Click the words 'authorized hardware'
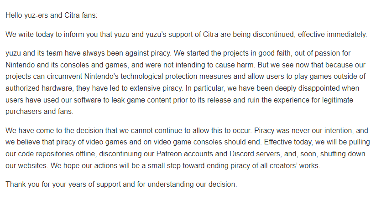Image resolution: width=376 pixels, height=200 pixels. point(39,88)
